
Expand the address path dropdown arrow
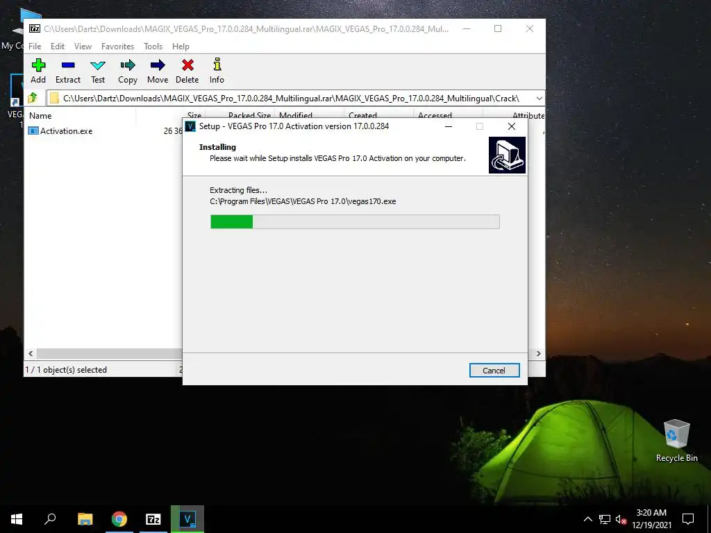(539, 99)
